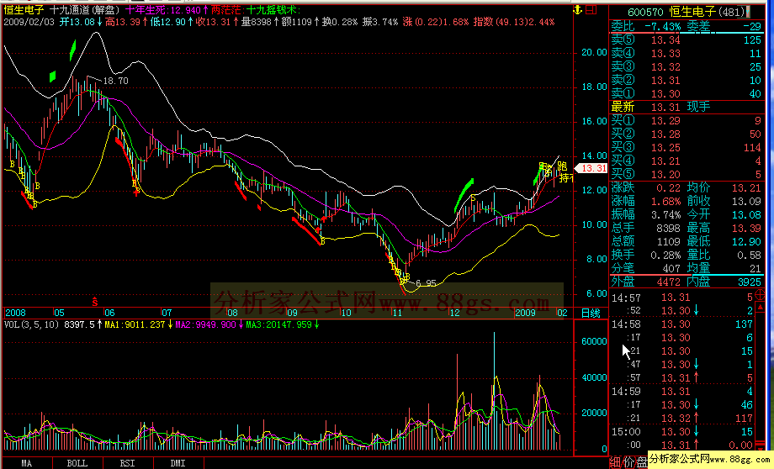Switch to the BOLL indicator tab
Viewport: 774px width, 469px height.
pos(77,464)
